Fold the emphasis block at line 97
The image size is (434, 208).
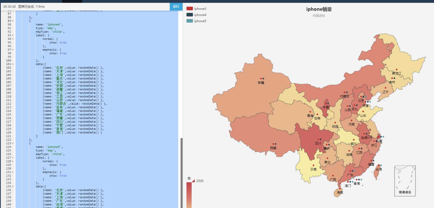coord(13,50)
